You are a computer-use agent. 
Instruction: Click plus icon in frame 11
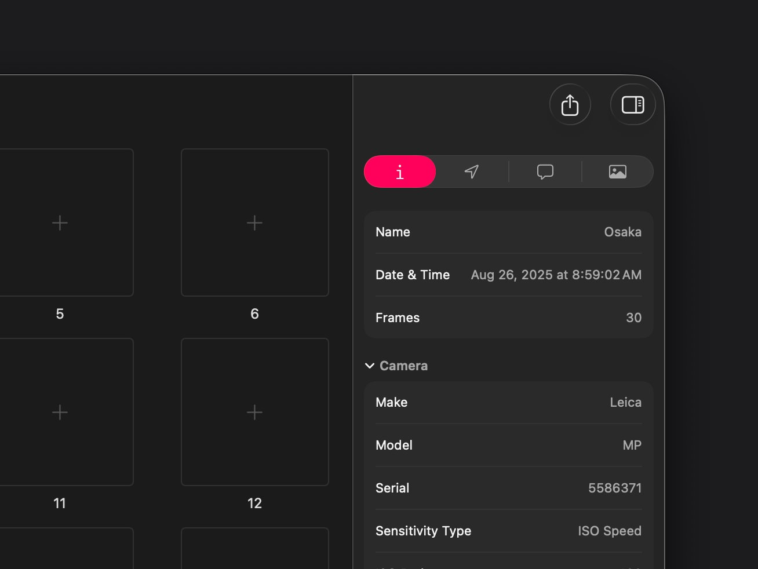pyautogui.click(x=60, y=412)
